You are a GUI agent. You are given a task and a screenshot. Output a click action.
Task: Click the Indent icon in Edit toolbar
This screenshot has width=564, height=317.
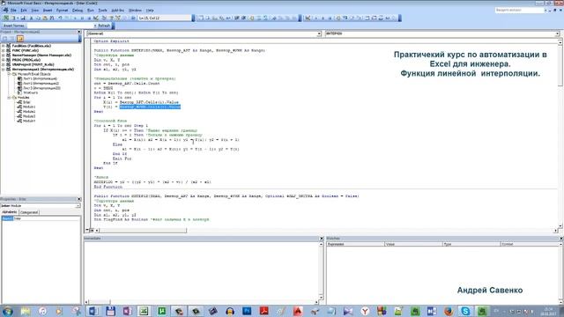click(x=237, y=18)
